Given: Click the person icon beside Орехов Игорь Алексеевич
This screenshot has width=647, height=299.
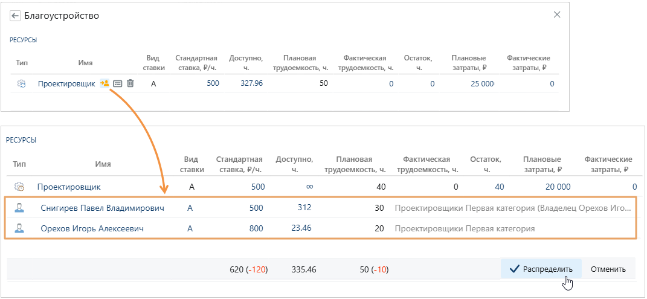Looking at the screenshot, I should tap(20, 229).
